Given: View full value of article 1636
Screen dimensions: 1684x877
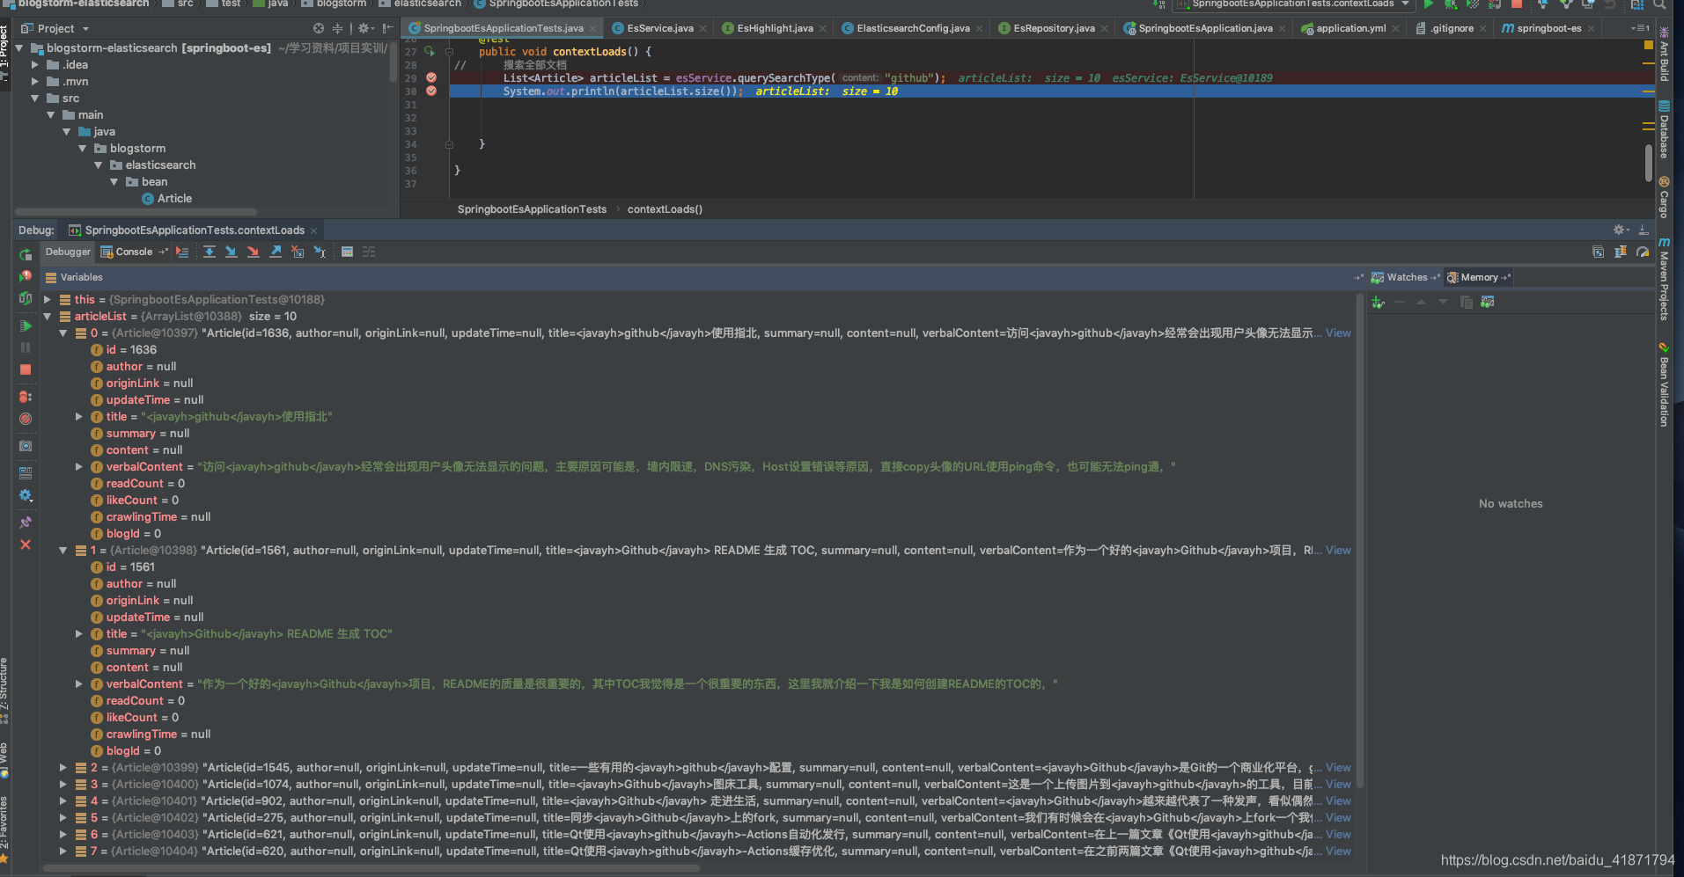Looking at the screenshot, I should pyautogui.click(x=1338, y=333).
